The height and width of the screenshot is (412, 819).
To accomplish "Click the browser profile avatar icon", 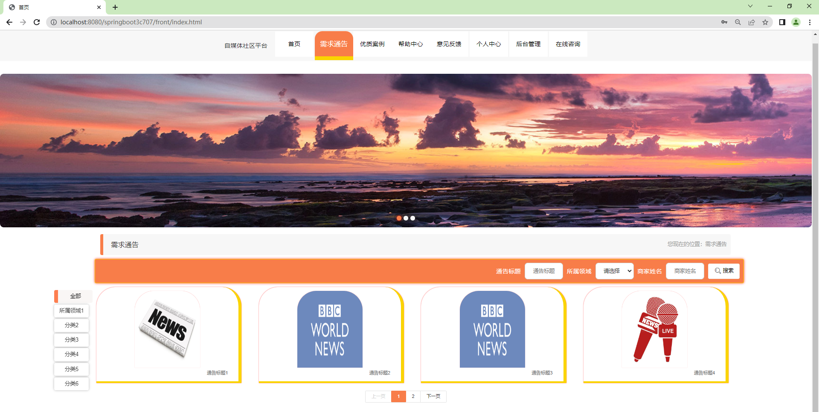I will pyautogui.click(x=796, y=22).
